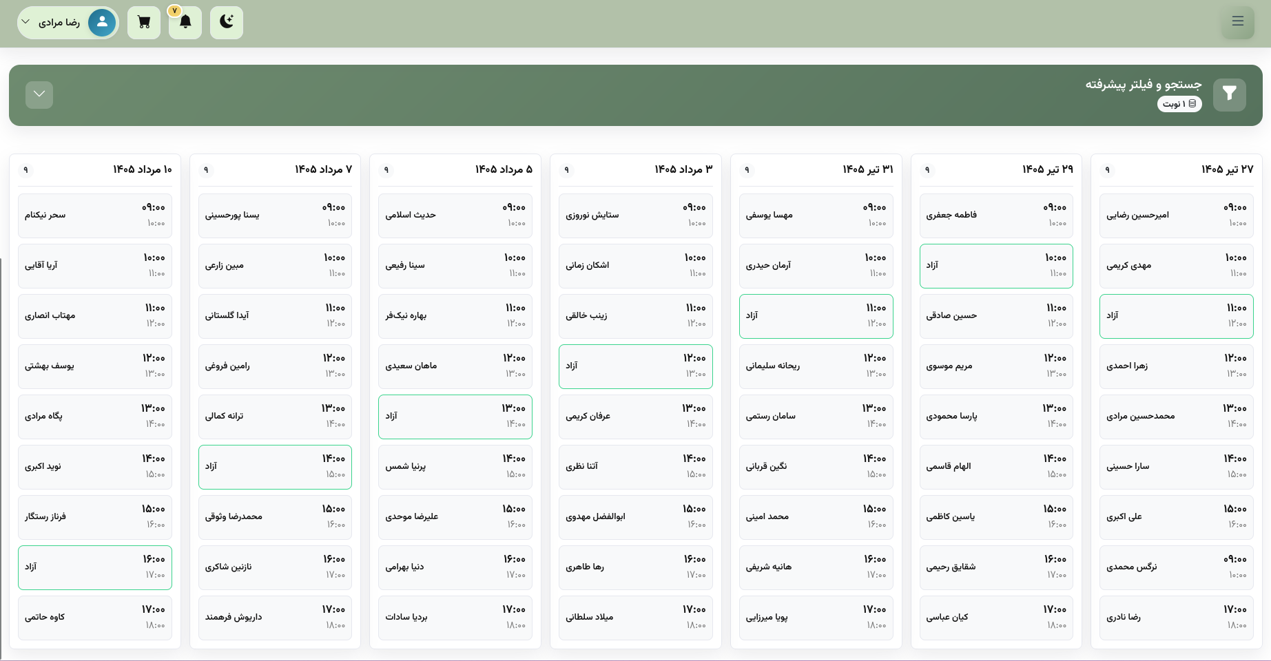Click count badge in ۲۹ تیر column
This screenshot has height=661, width=1271.
tap(927, 169)
